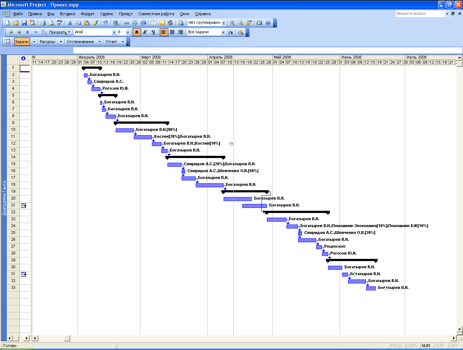The width and height of the screenshot is (463, 350).
Task: Select the row 21 header
Action: click(13, 205)
